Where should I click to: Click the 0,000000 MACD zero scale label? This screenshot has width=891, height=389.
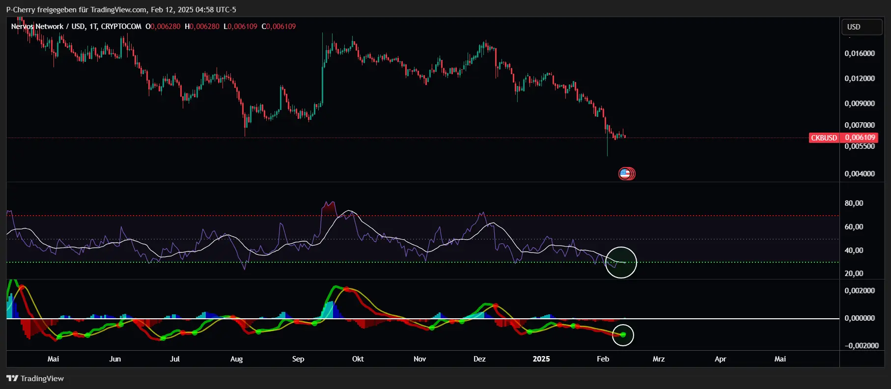(x=860, y=318)
